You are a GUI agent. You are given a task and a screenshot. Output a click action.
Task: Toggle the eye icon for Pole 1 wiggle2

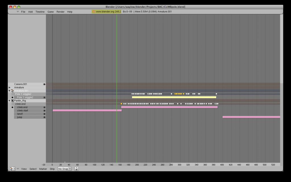tap(44, 98)
